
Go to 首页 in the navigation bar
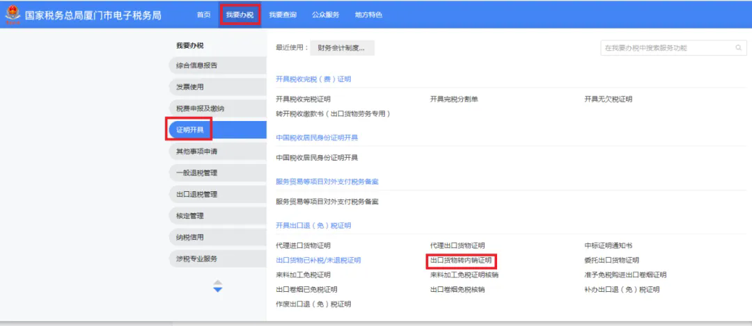[x=204, y=15]
